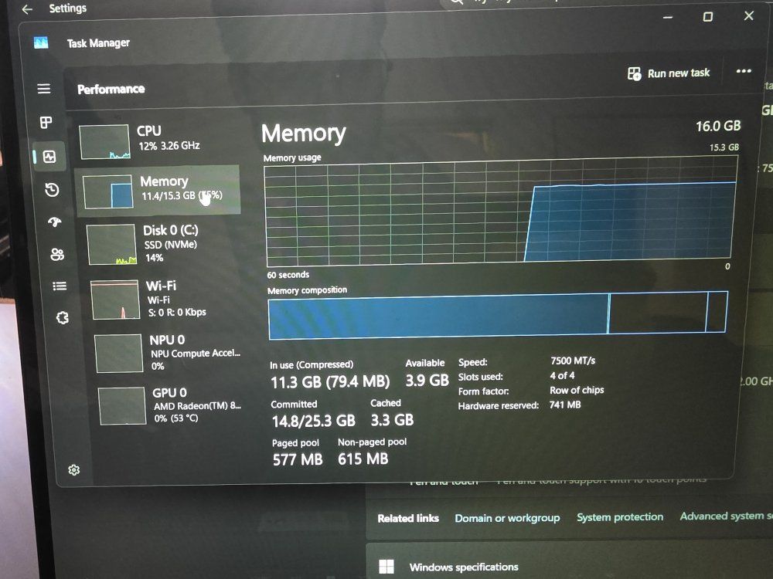Select Disk 0 (C:) performance item

[x=164, y=243]
